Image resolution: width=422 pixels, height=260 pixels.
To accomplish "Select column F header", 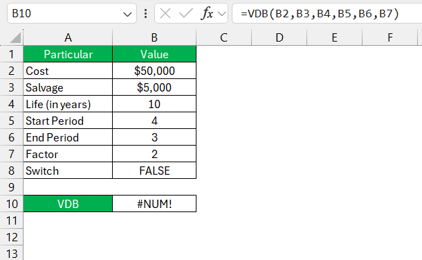I will [390, 37].
